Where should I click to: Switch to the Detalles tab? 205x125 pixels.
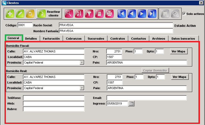point(31,39)
